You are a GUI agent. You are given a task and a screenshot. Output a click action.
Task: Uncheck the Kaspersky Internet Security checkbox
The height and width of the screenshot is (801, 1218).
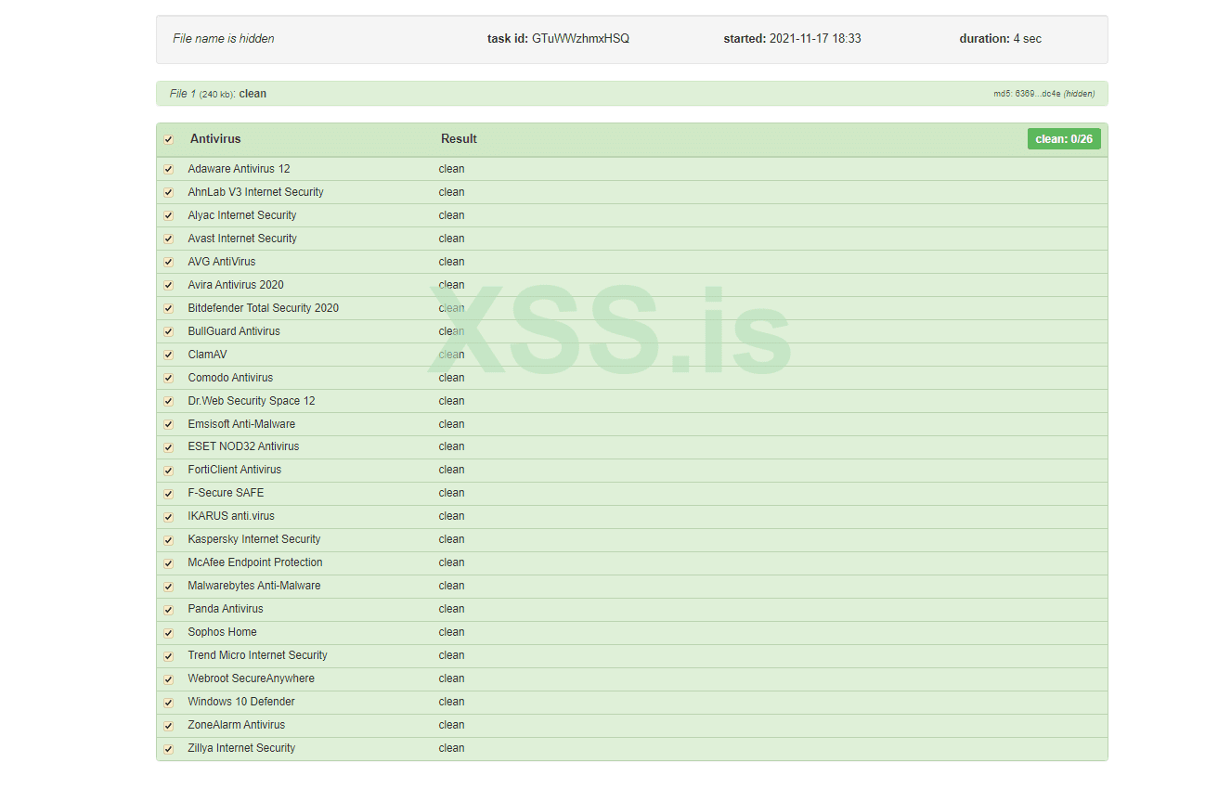point(168,540)
